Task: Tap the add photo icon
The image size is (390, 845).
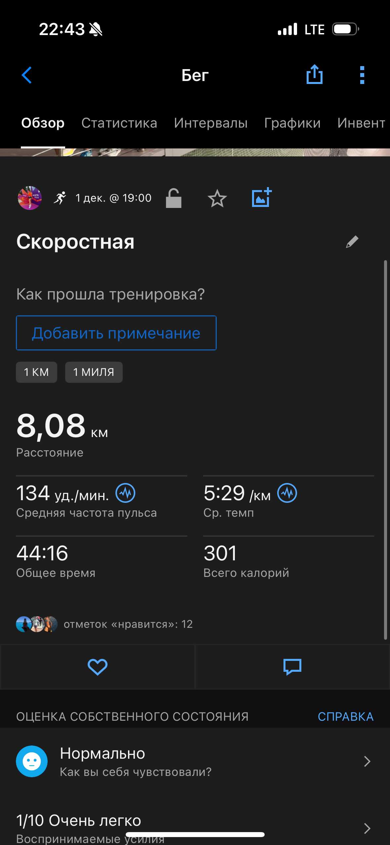Action: coord(262,198)
